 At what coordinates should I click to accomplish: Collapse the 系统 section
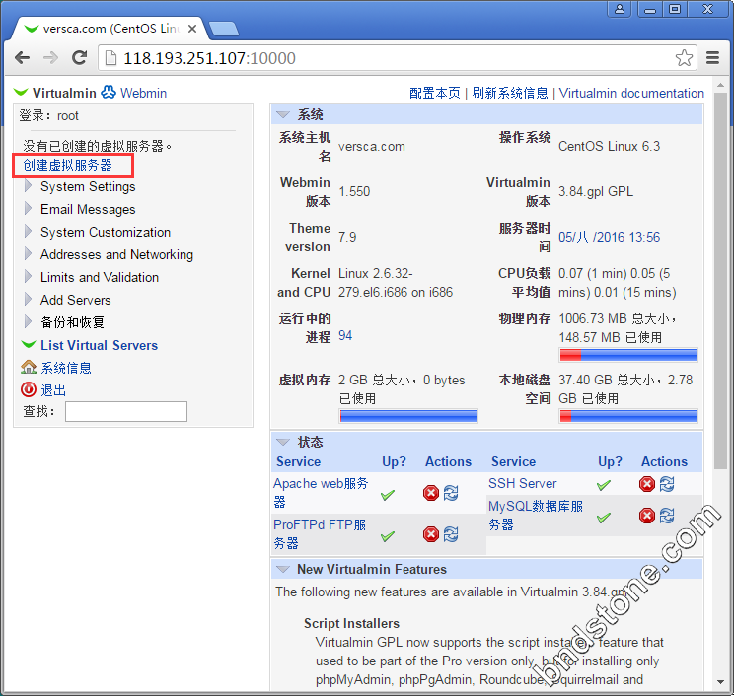[283, 114]
